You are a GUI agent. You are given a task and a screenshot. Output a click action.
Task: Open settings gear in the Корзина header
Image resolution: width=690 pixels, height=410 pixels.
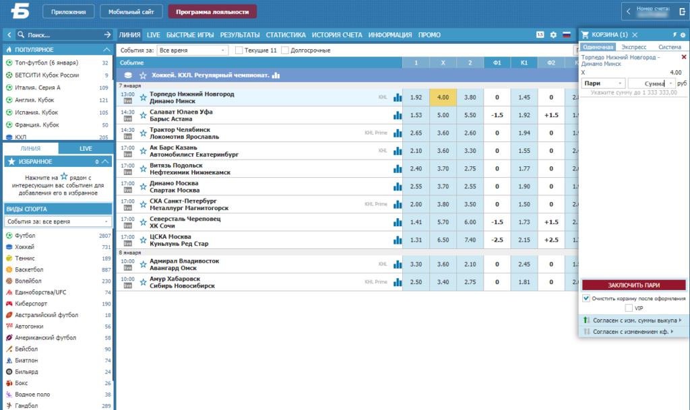pyautogui.click(x=683, y=35)
